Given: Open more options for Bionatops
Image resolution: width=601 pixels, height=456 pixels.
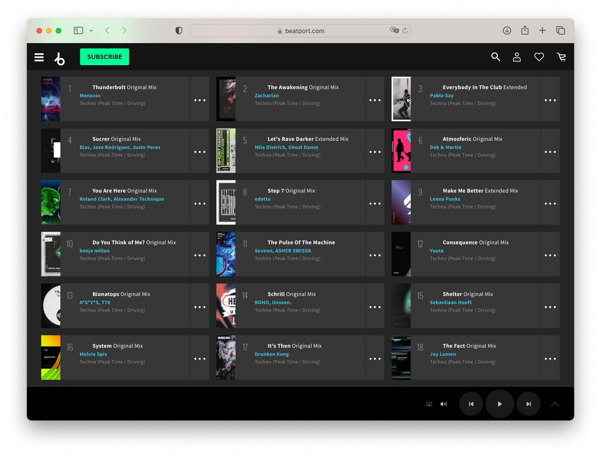Looking at the screenshot, I should point(200,307).
